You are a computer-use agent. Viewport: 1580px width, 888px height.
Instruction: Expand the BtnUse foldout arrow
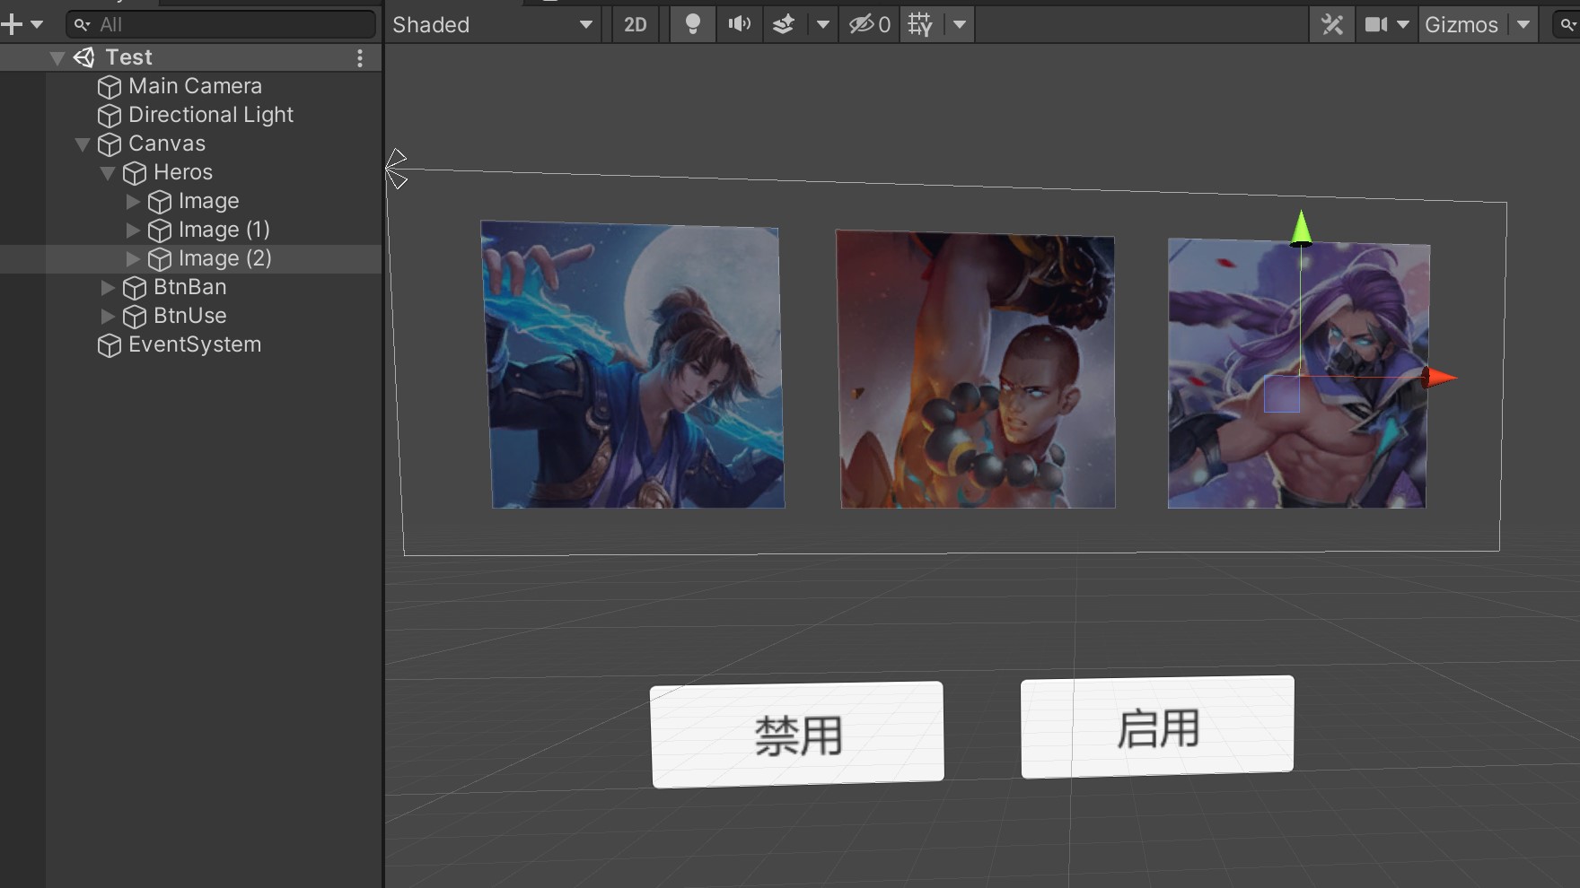[108, 316]
